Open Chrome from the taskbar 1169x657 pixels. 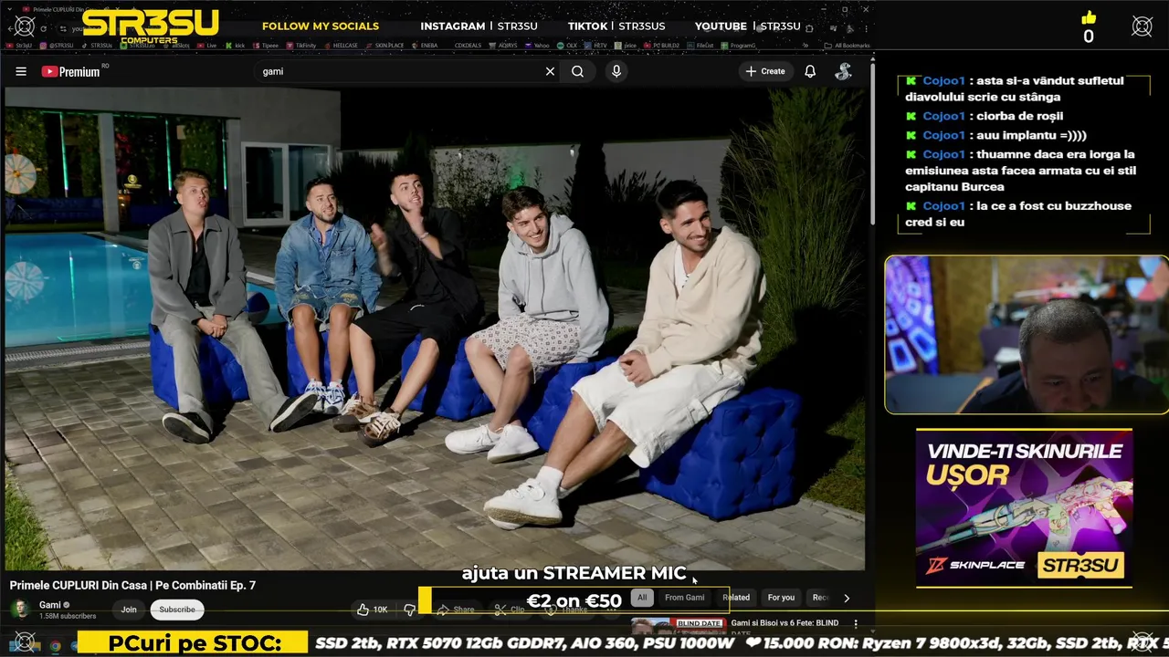point(55,645)
